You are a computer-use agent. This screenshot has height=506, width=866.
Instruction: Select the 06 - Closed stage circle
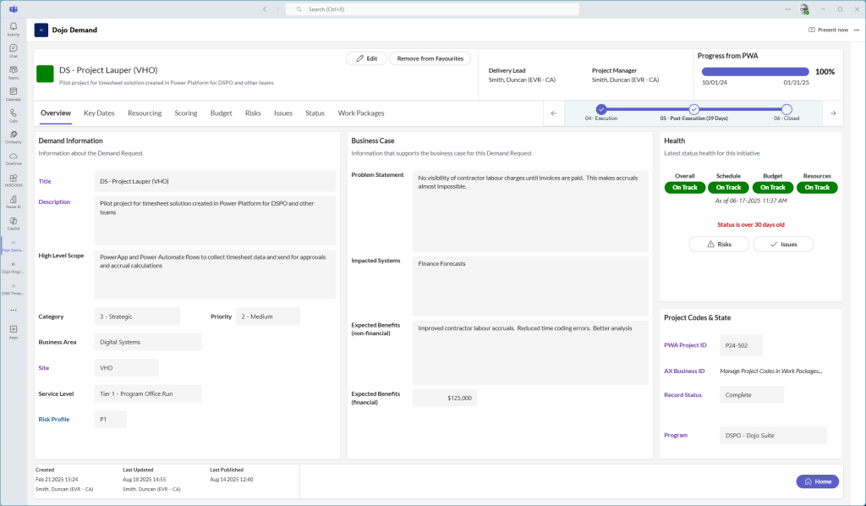click(x=787, y=109)
